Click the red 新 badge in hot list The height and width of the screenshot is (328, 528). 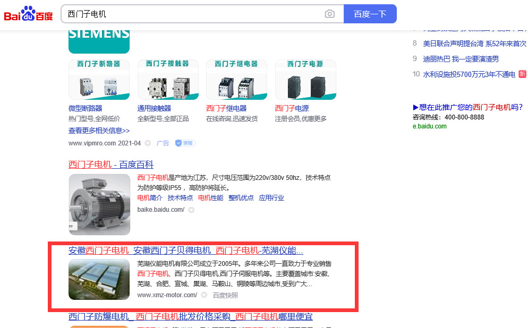[523, 74]
